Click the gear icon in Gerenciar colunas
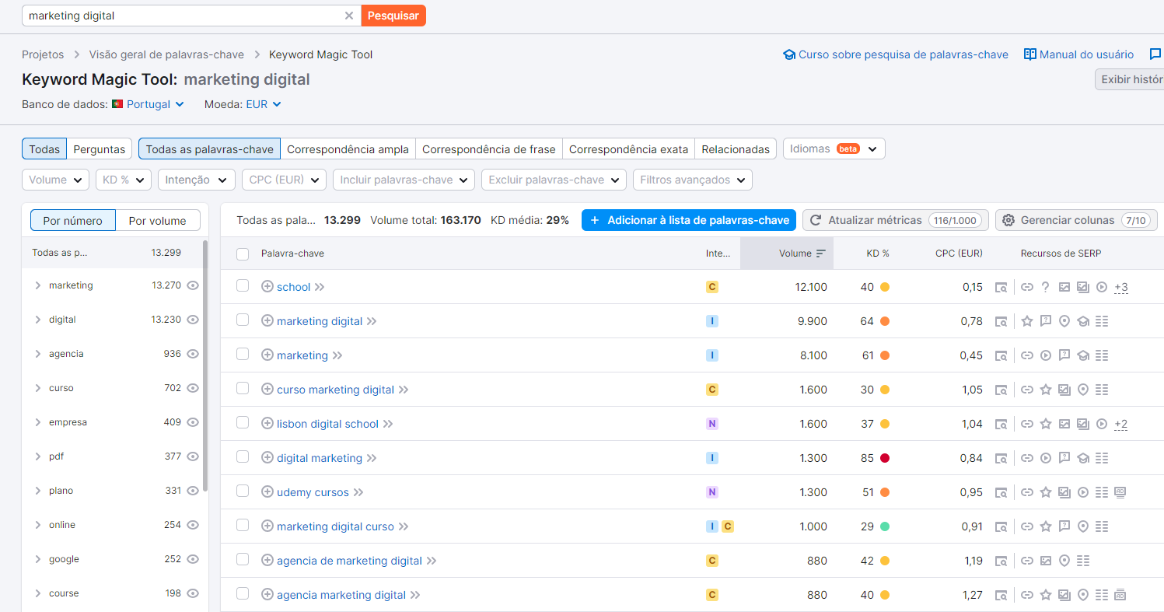The width and height of the screenshot is (1164, 612). (1008, 220)
